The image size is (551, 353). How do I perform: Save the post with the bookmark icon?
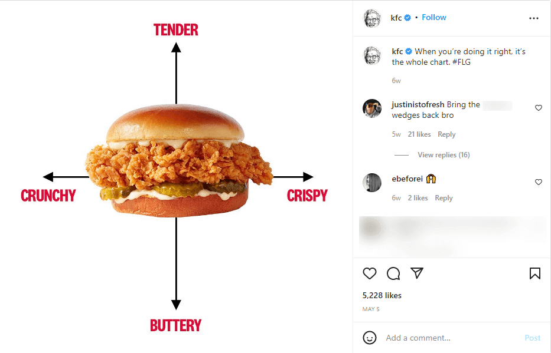(x=535, y=273)
